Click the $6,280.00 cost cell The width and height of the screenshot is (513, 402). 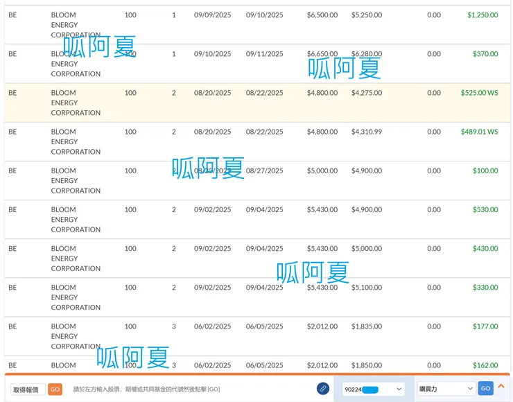pos(367,54)
